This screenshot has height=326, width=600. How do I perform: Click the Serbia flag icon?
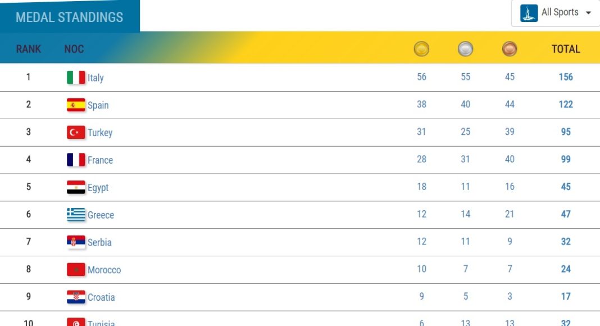76,242
